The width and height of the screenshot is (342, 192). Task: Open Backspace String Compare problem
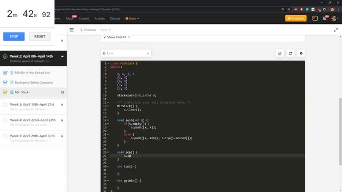(x=34, y=83)
